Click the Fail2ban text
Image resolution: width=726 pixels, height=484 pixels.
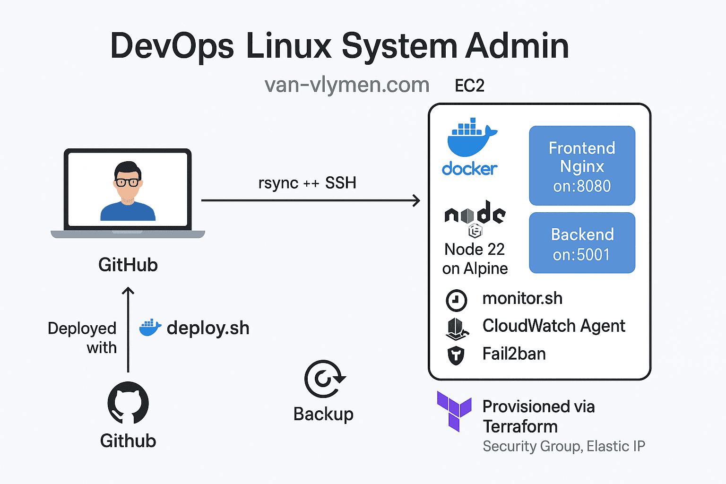coord(514,354)
